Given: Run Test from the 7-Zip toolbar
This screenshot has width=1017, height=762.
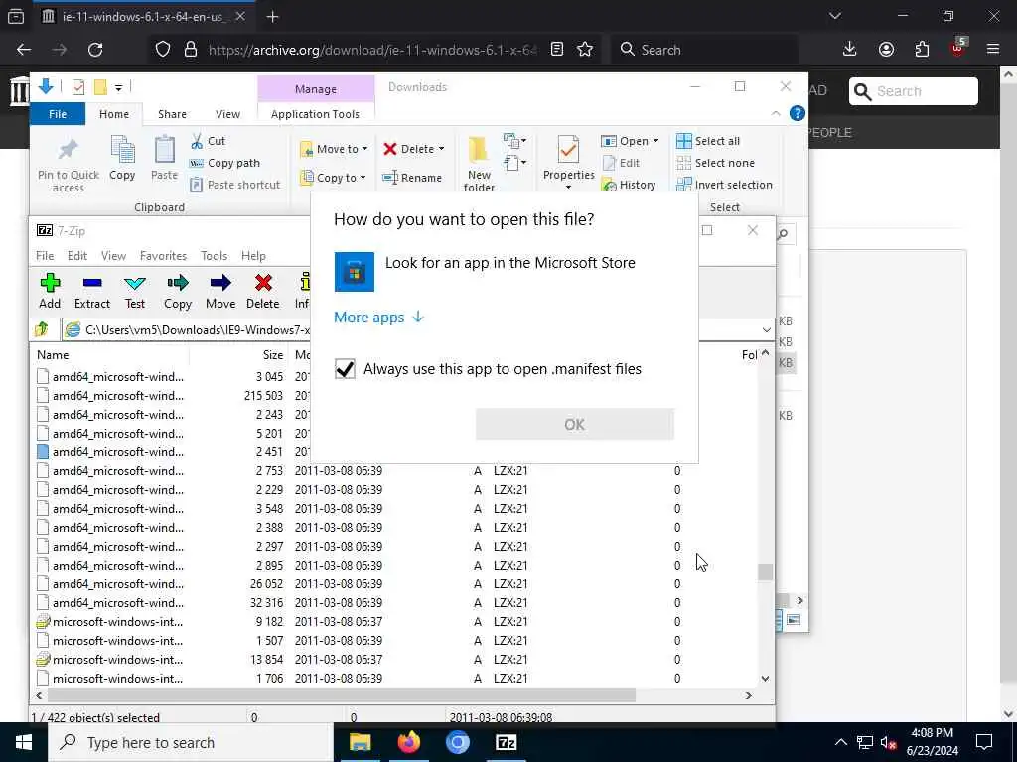Looking at the screenshot, I should [x=135, y=291].
